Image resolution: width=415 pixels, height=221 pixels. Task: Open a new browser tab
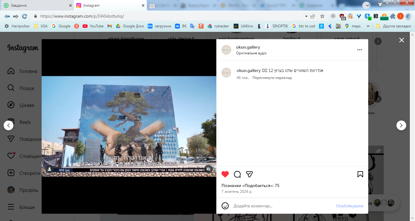(152, 6)
